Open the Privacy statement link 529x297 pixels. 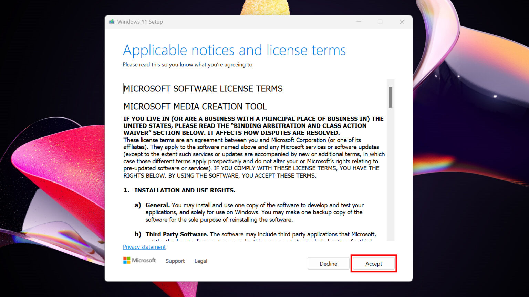[144, 247]
